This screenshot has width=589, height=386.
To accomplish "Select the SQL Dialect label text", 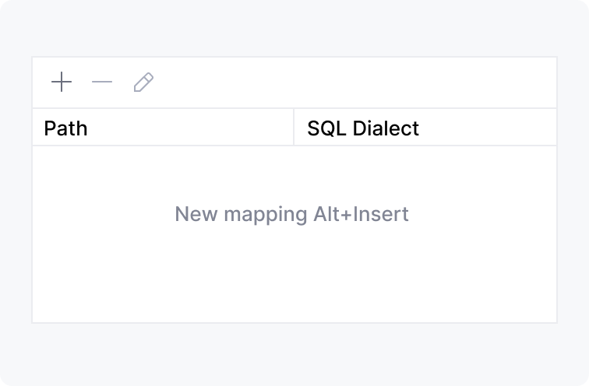I will (x=363, y=128).
